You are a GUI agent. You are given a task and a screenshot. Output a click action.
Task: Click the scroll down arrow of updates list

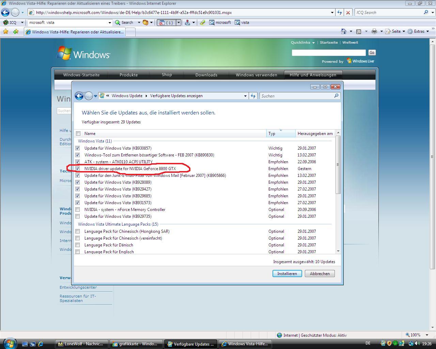[x=338, y=251]
